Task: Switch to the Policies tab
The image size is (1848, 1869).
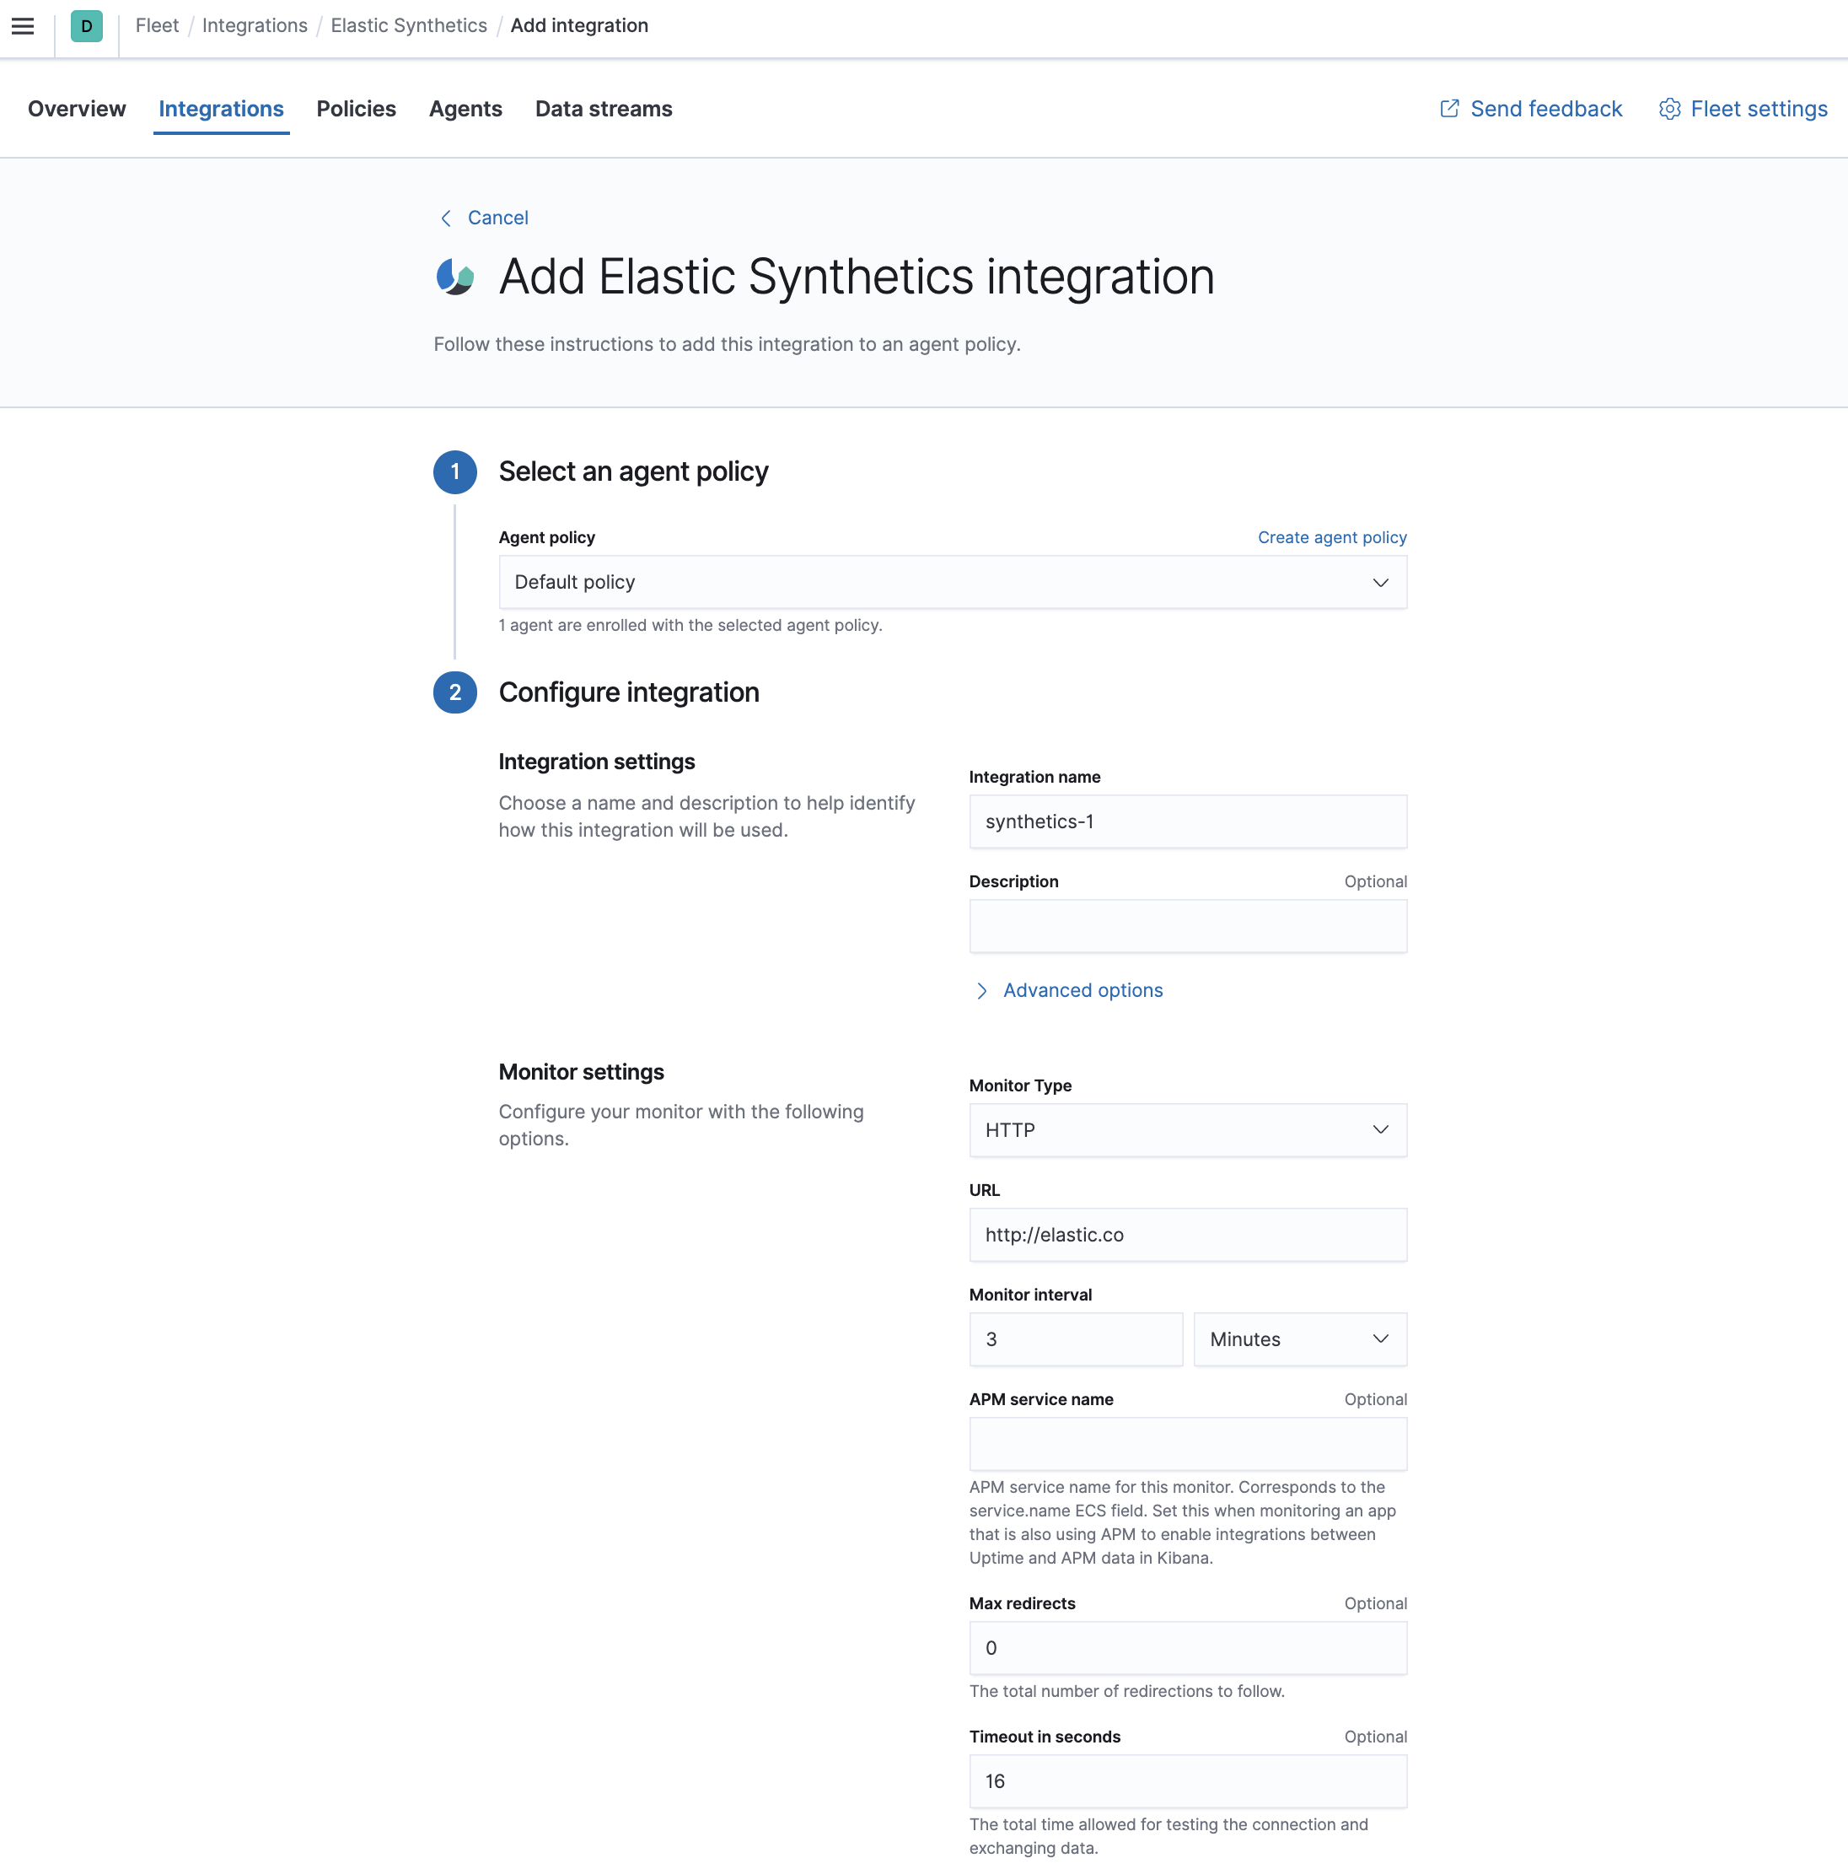Action: pyautogui.click(x=356, y=108)
